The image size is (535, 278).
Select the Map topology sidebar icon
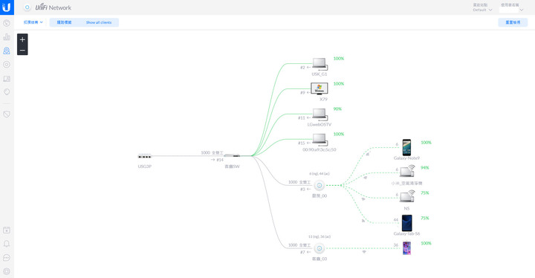(x=7, y=51)
